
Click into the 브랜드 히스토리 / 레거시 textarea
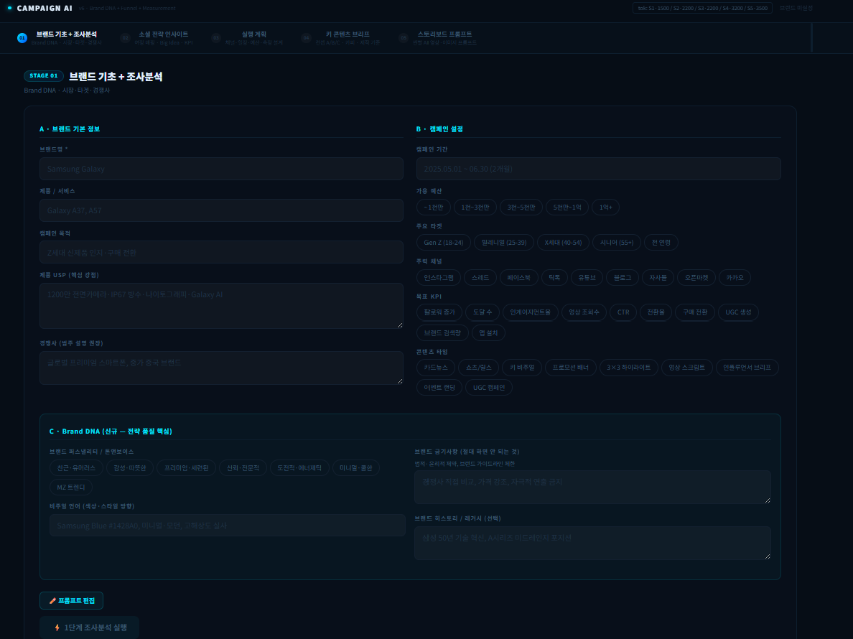592,544
